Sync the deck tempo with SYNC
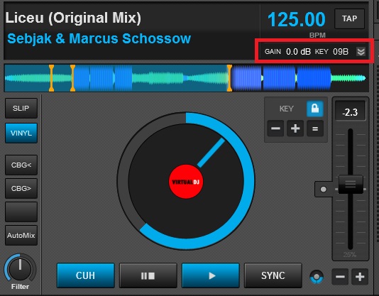 click(x=273, y=275)
